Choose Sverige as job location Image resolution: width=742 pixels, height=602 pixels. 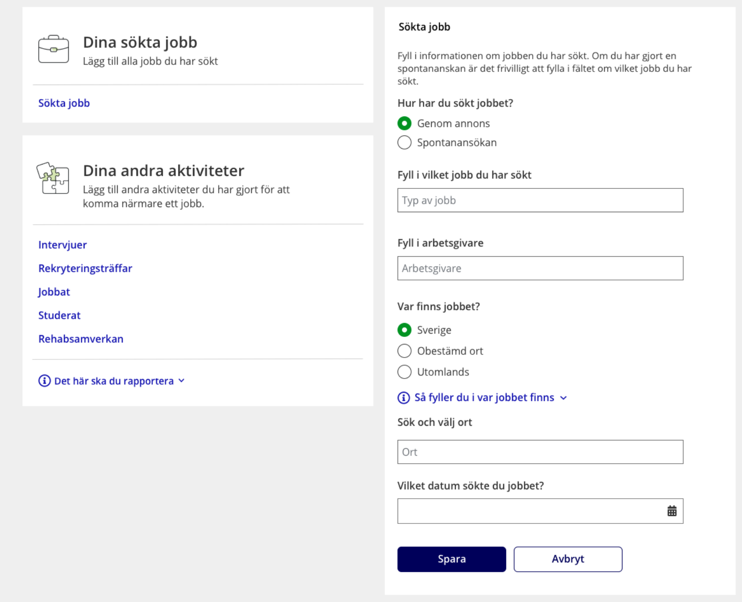pyautogui.click(x=405, y=330)
